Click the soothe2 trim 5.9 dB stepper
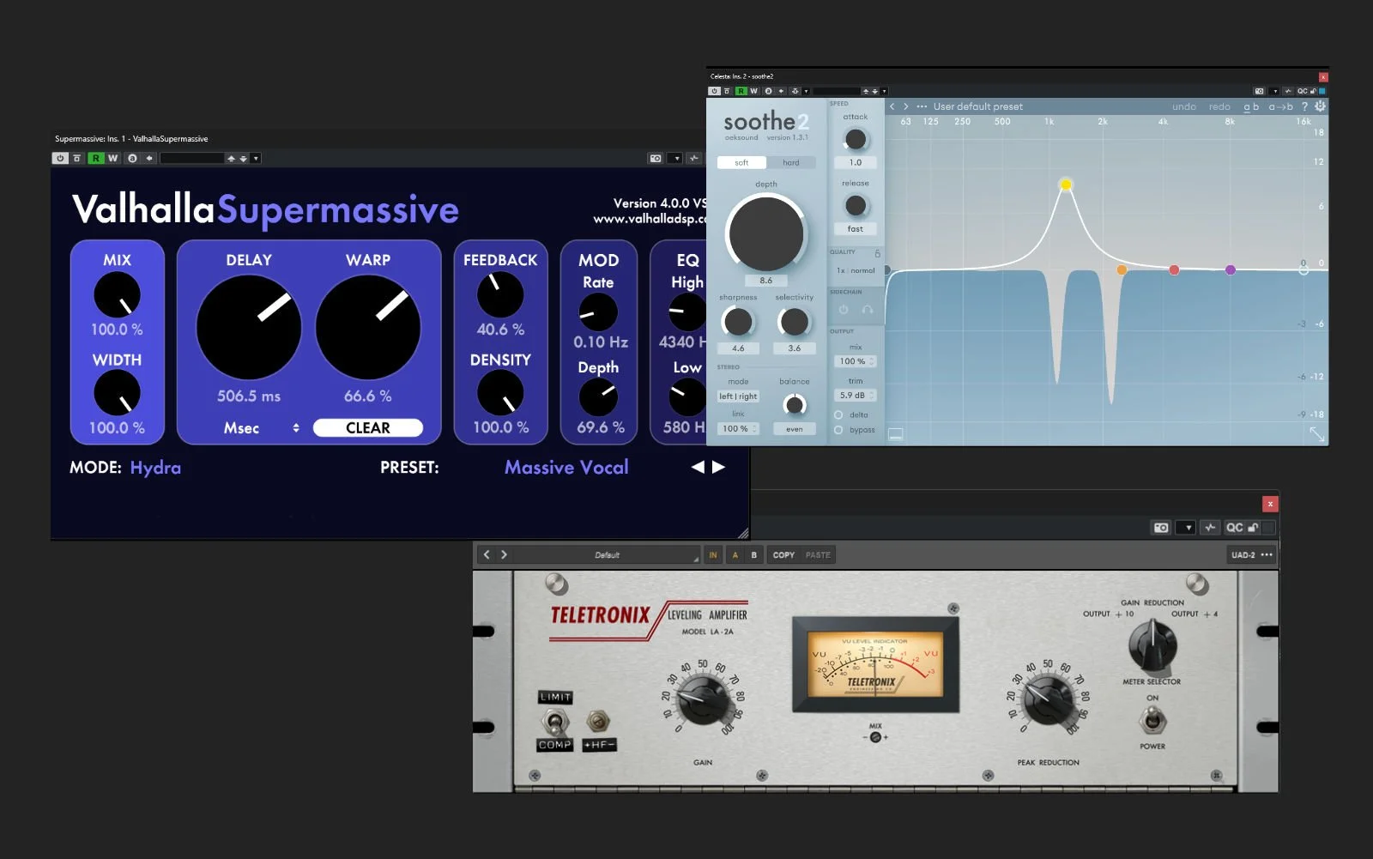The image size is (1373, 859). (x=856, y=396)
